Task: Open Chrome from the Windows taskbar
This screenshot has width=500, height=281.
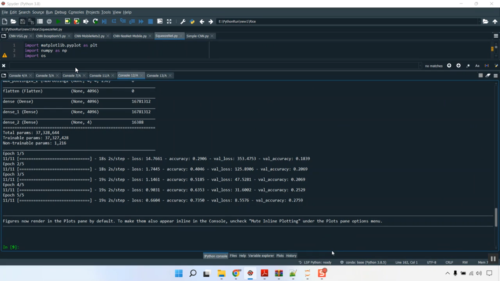Action: (x=236, y=273)
